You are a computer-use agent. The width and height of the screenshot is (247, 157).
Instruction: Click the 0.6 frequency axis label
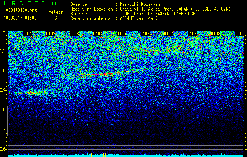2,149
